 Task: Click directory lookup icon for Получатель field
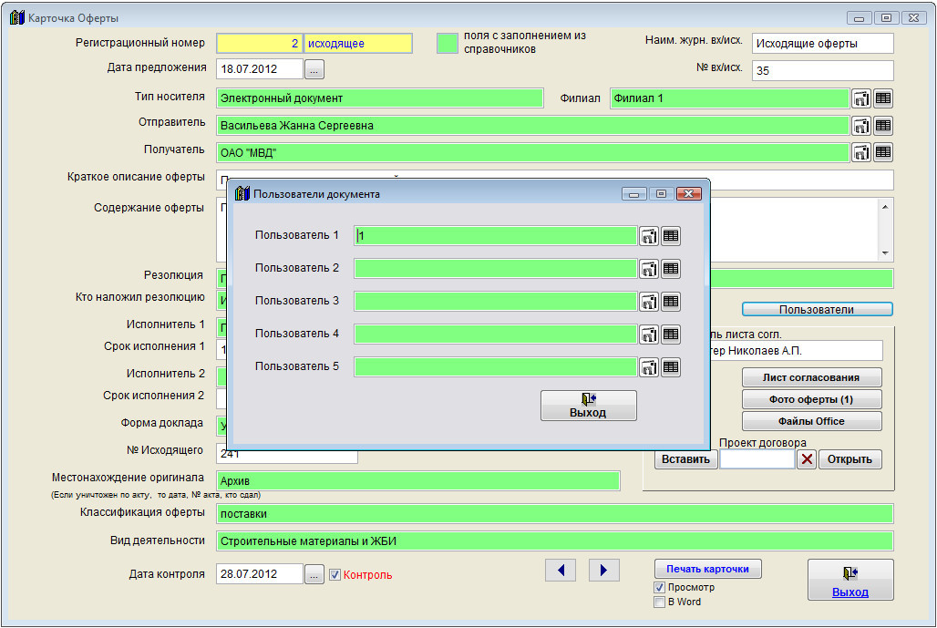860,152
